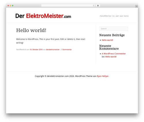
Task: Click the yellow minimize window dot
Action: tap(10, 6)
